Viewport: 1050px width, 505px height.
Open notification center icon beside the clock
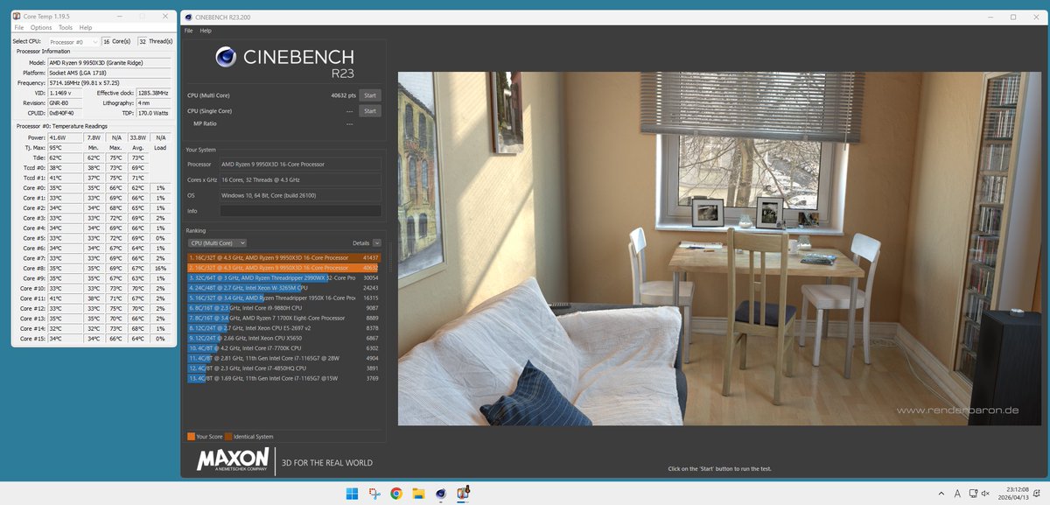point(1039,494)
